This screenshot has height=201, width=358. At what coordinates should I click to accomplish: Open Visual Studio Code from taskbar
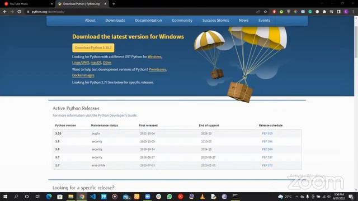coord(93,197)
